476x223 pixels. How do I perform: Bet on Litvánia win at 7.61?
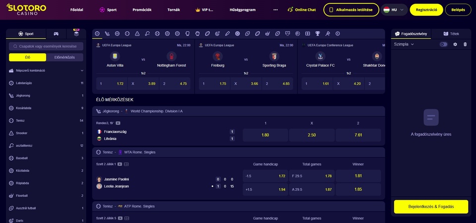pyautogui.click(x=358, y=135)
